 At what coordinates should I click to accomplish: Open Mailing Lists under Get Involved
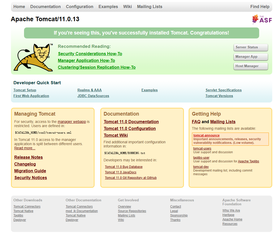[x=127, y=215]
